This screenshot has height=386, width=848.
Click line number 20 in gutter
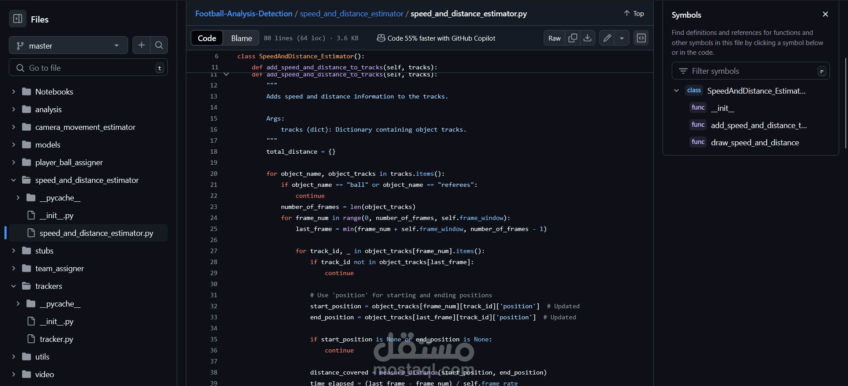pyautogui.click(x=214, y=174)
